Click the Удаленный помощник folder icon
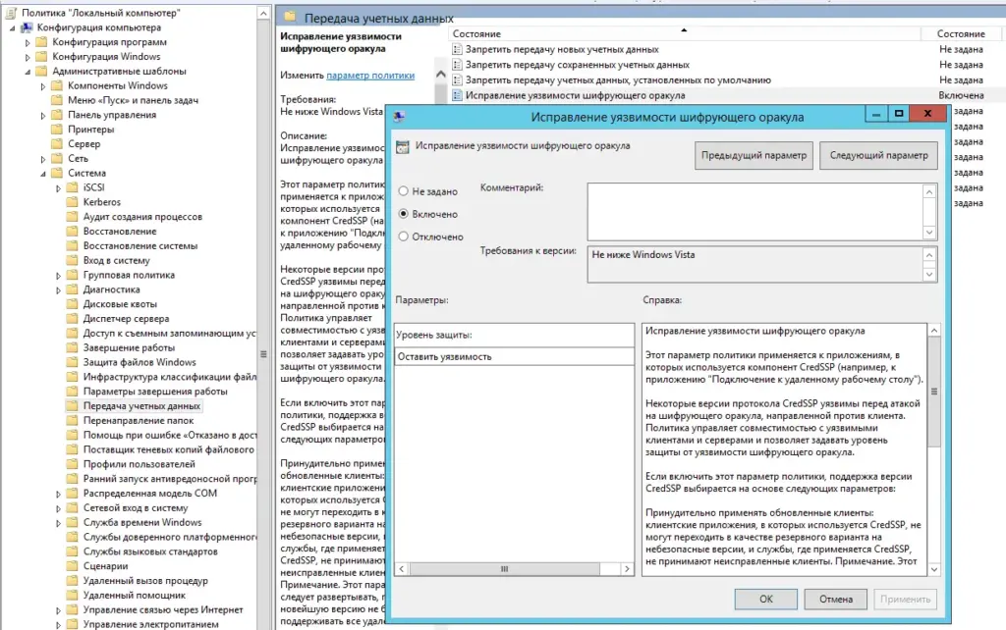The height and width of the screenshot is (630, 1006). (73, 596)
